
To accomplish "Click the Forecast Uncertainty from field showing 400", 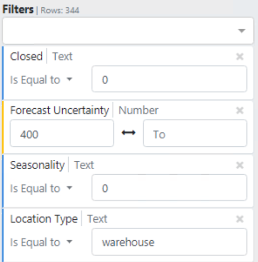I will coord(62,133).
